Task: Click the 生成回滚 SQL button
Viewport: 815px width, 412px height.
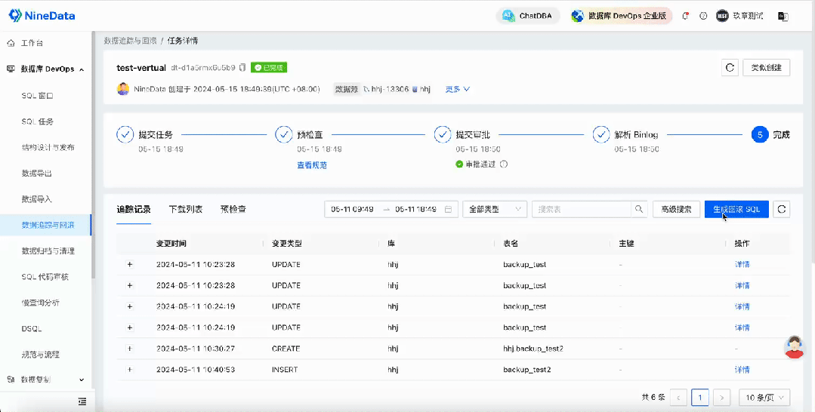Action: pos(736,209)
